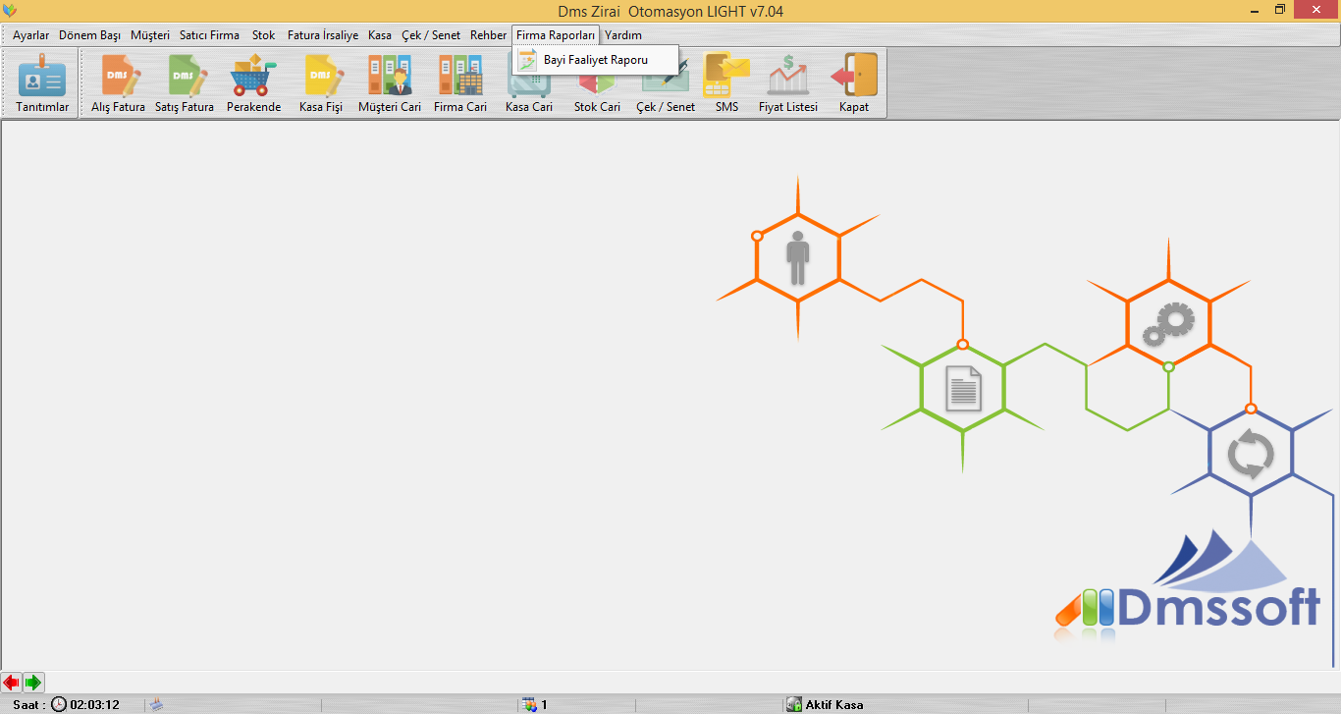Click the green right arrow button

[x=33, y=682]
